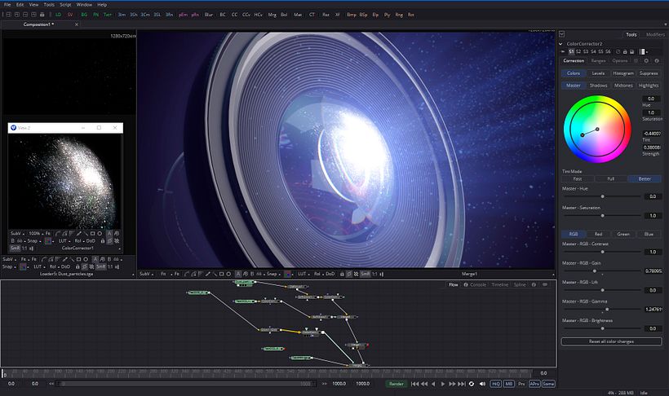Add a Background (BG) tool

pyautogui.click(x=84, y=15)
